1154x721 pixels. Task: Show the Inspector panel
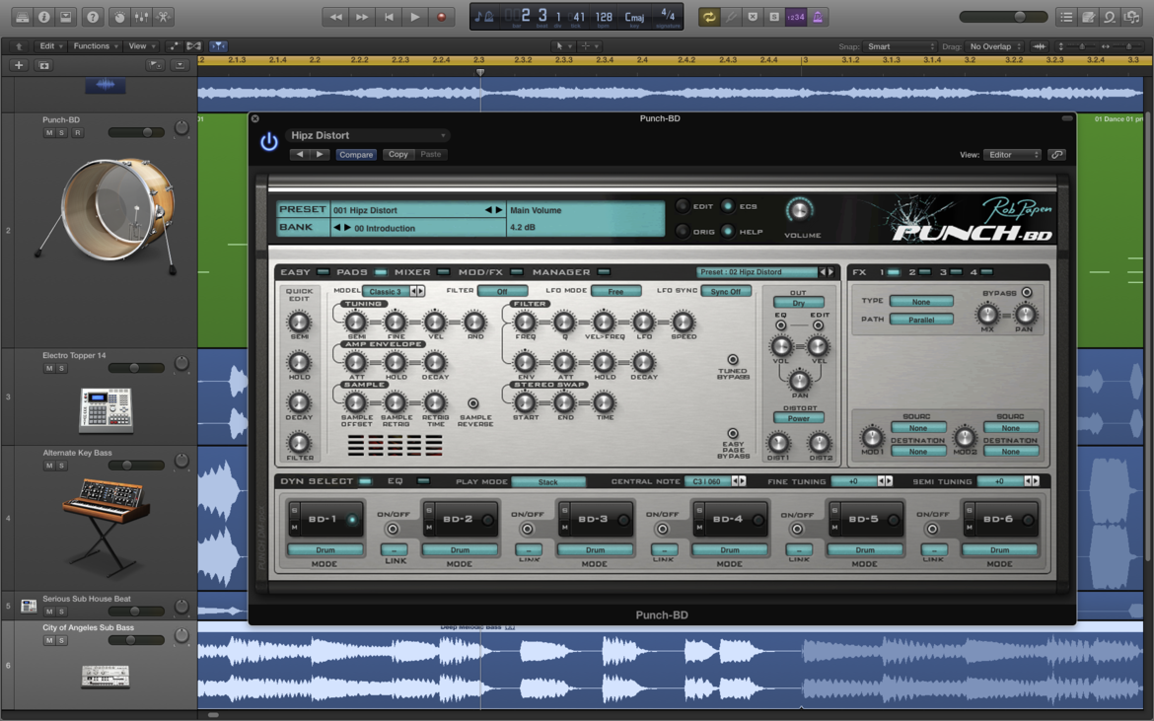pos(43,16)
